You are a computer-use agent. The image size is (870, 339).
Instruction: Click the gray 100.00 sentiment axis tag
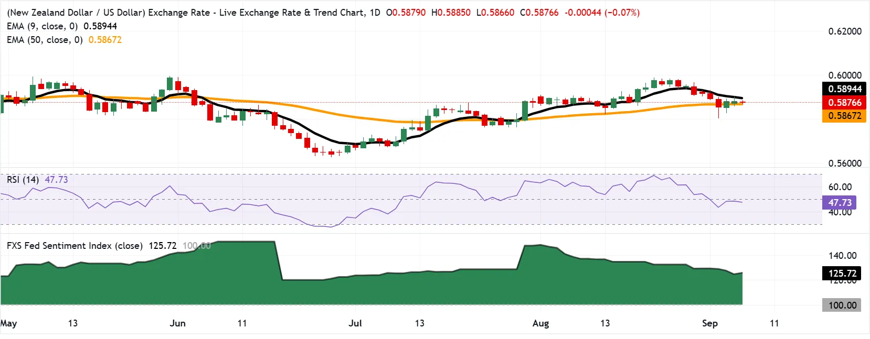[842, 305]
